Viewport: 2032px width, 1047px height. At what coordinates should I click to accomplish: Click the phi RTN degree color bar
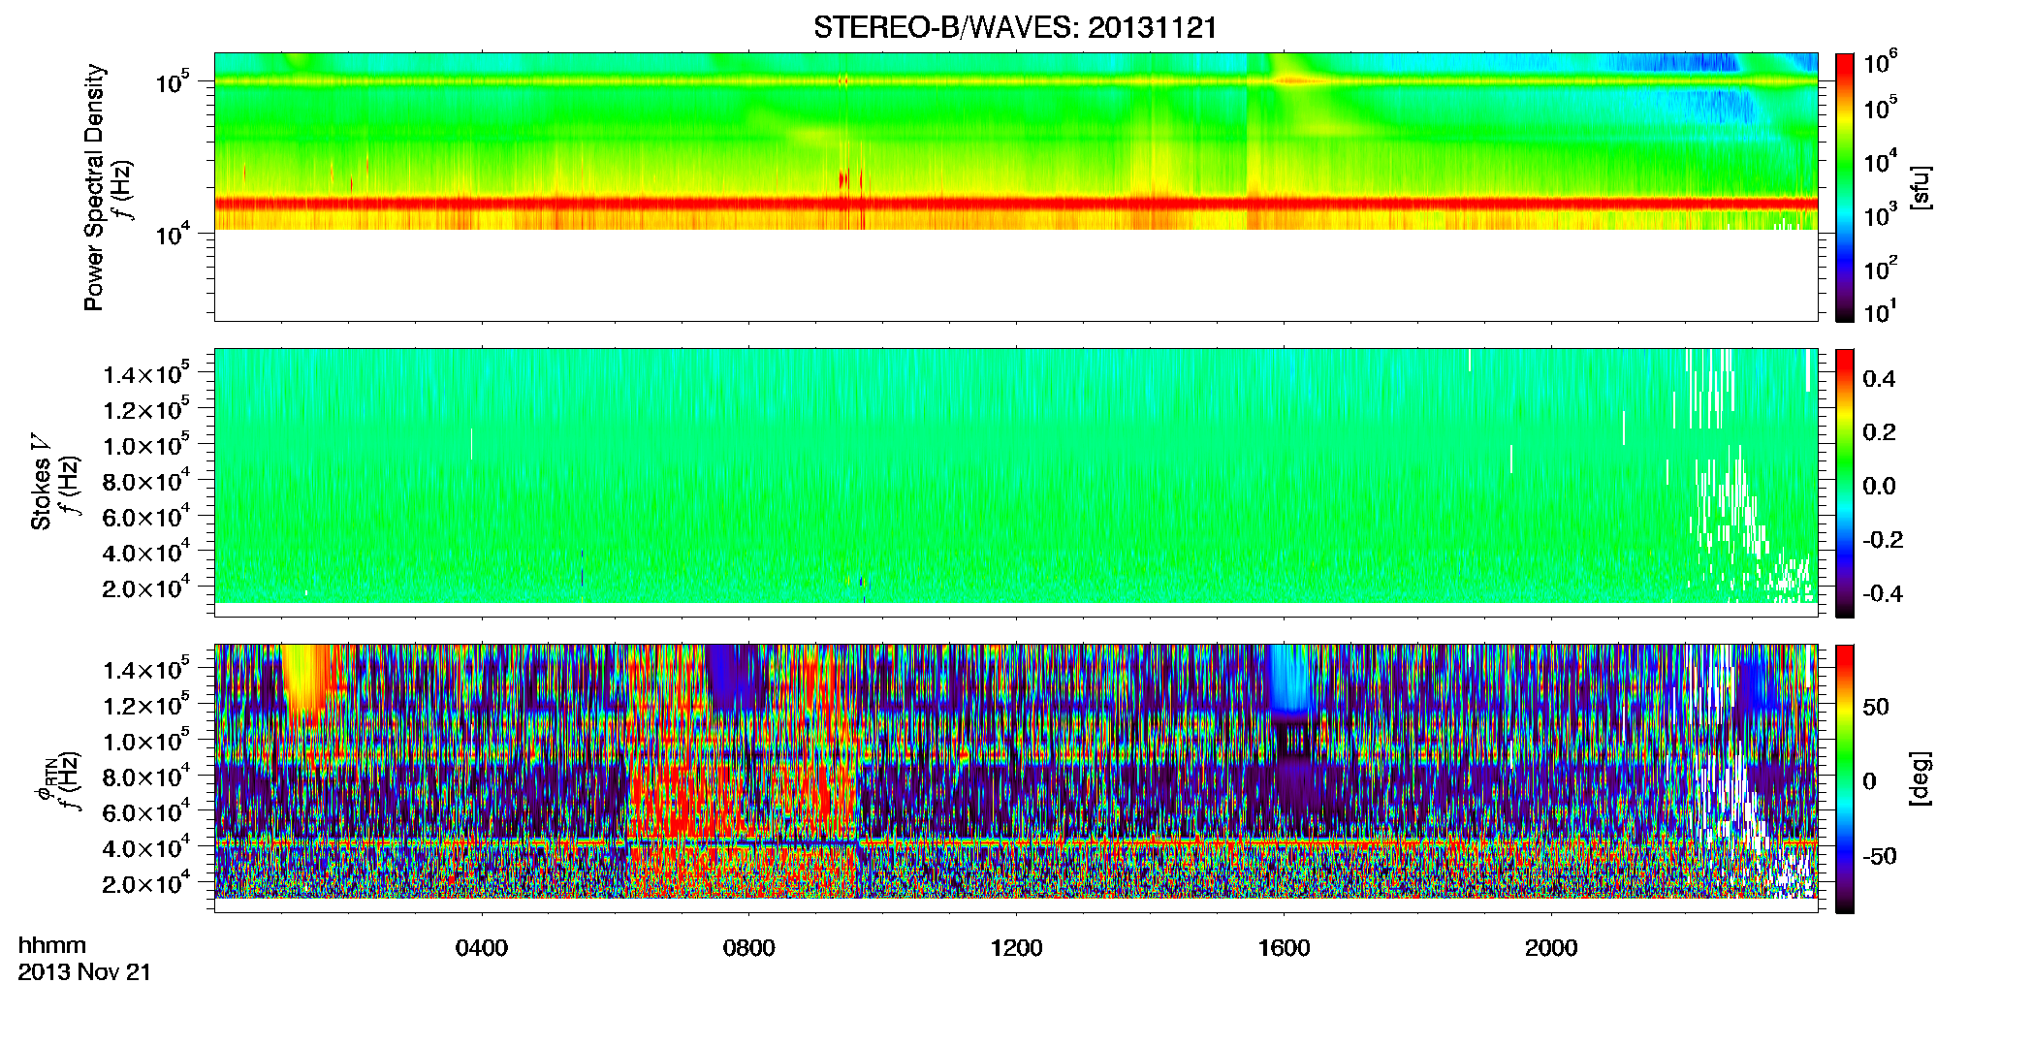pyautogui.click(x=1845, y=778)
